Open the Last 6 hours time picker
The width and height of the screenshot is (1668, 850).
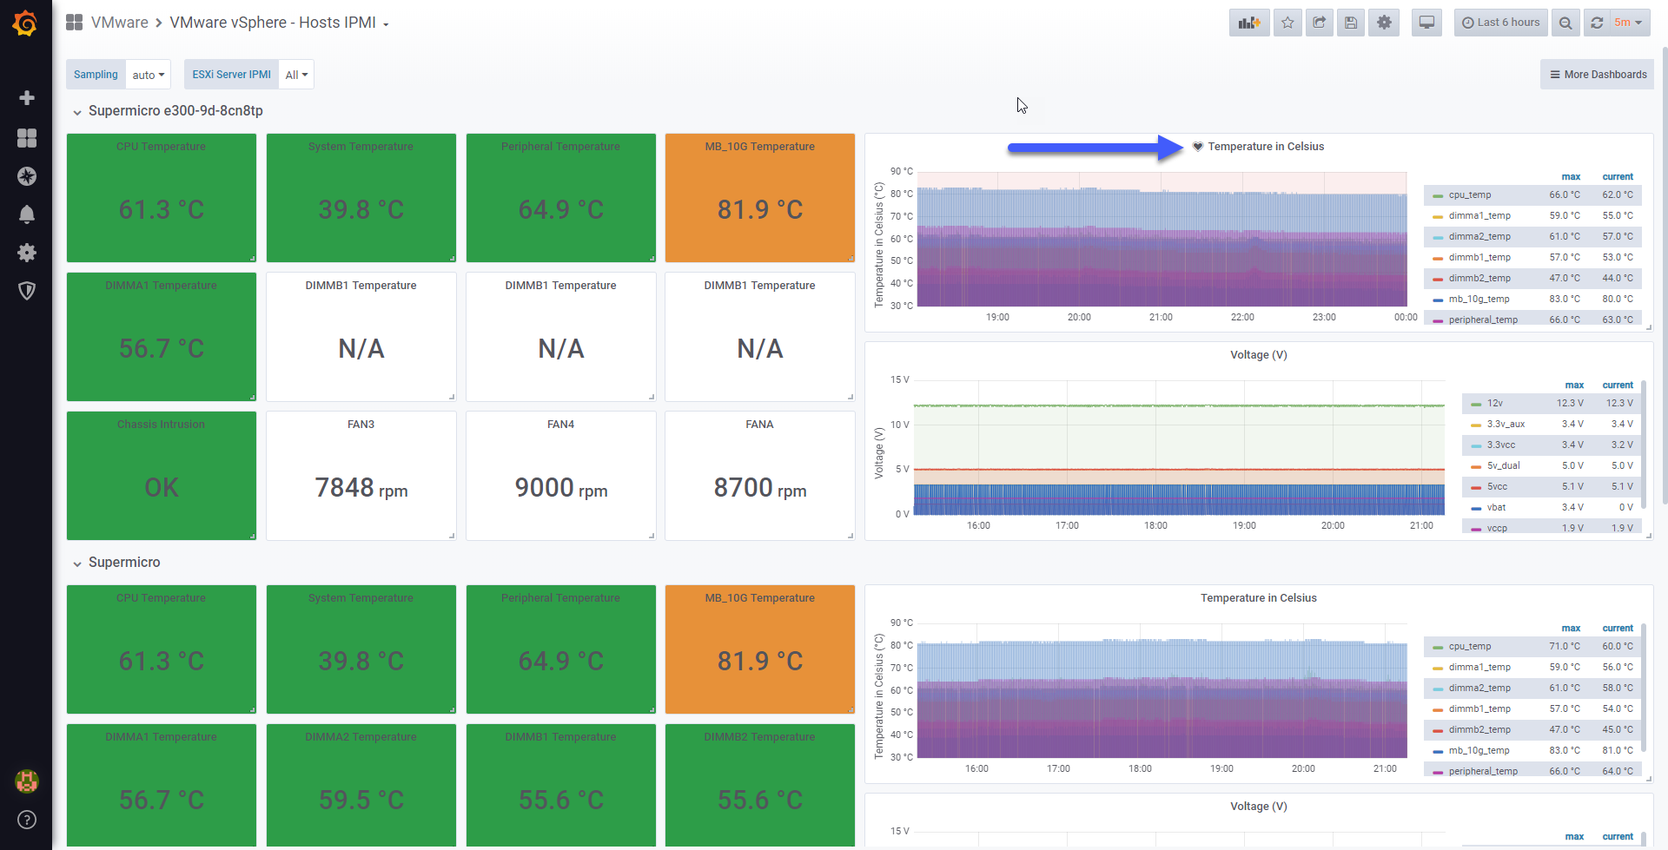click(x=1500, y=23)
